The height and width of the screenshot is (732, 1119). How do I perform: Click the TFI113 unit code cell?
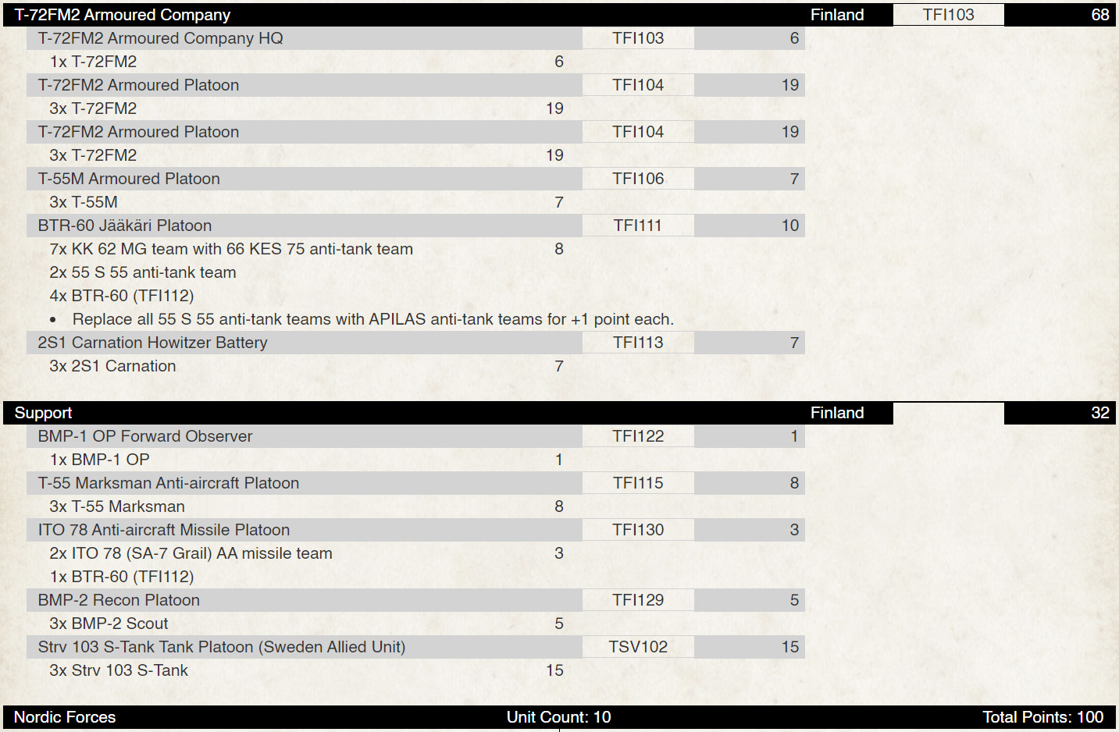[x=638, y=343]
